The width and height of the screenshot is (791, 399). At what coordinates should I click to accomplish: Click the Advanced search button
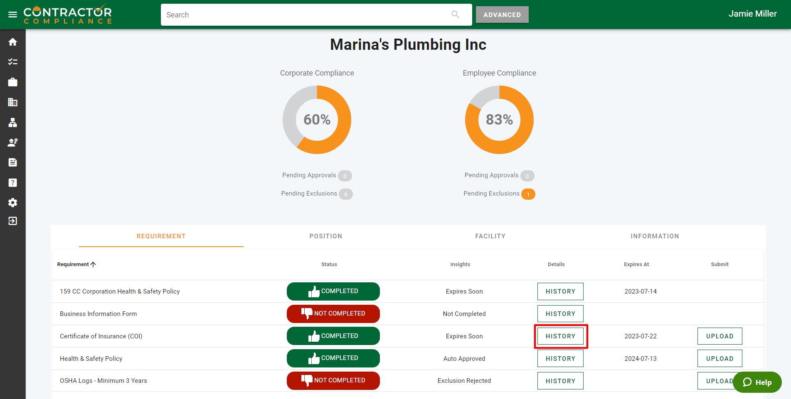pyautogui.click(x=502, y=15)
